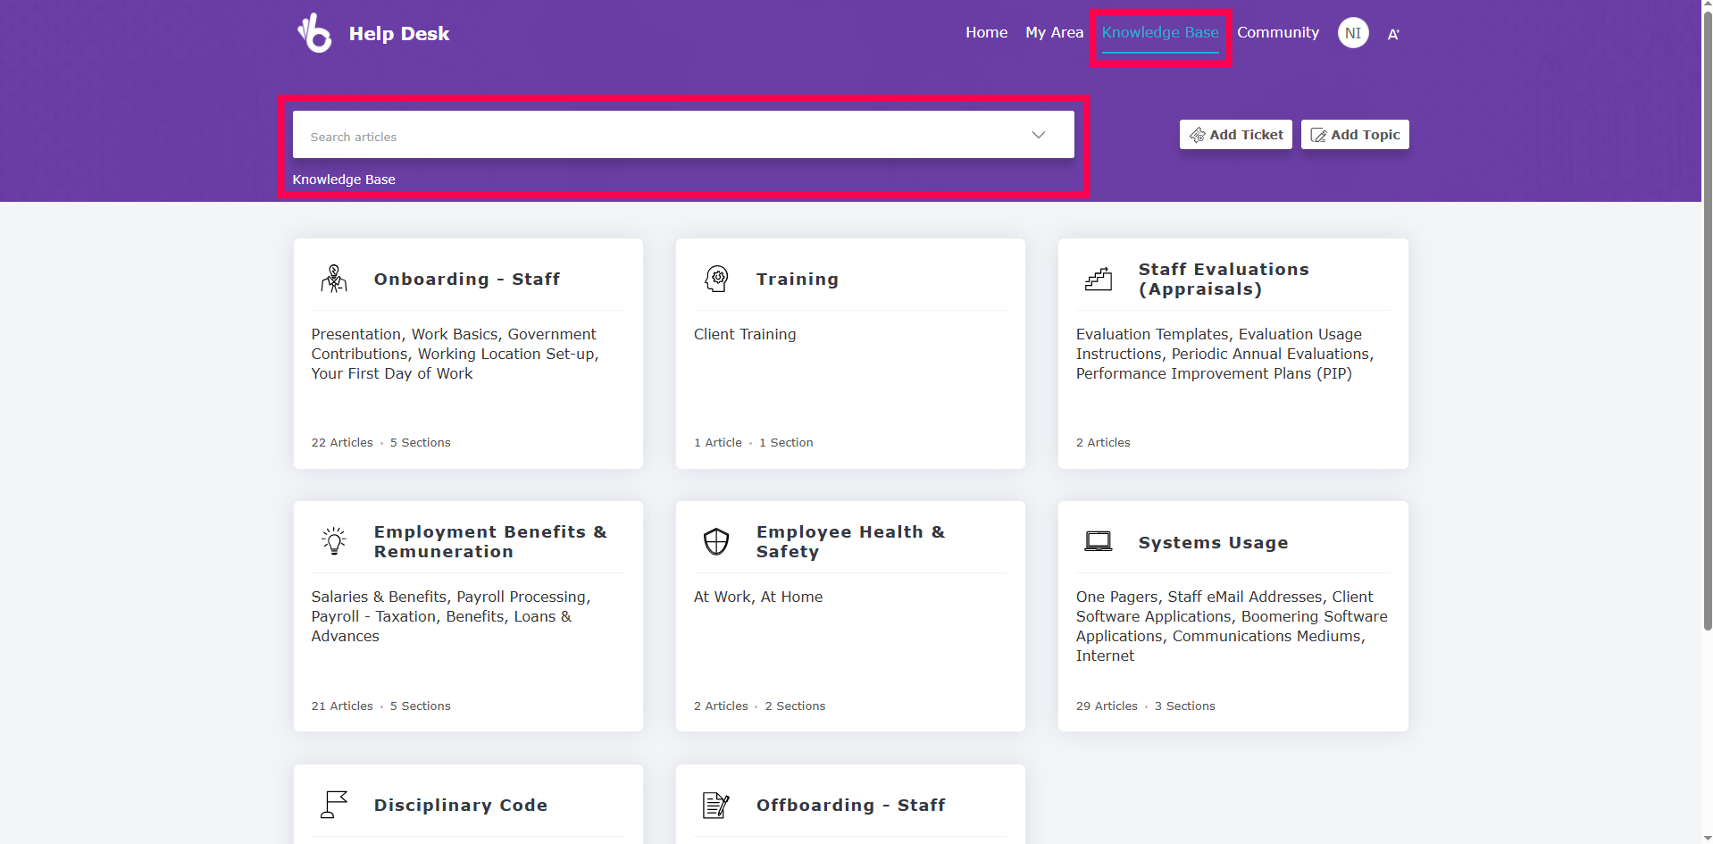Screen dimensions: 1713x844
Task: Click the Systems Usage laptop icon
Action: [x=1099, y=541]
